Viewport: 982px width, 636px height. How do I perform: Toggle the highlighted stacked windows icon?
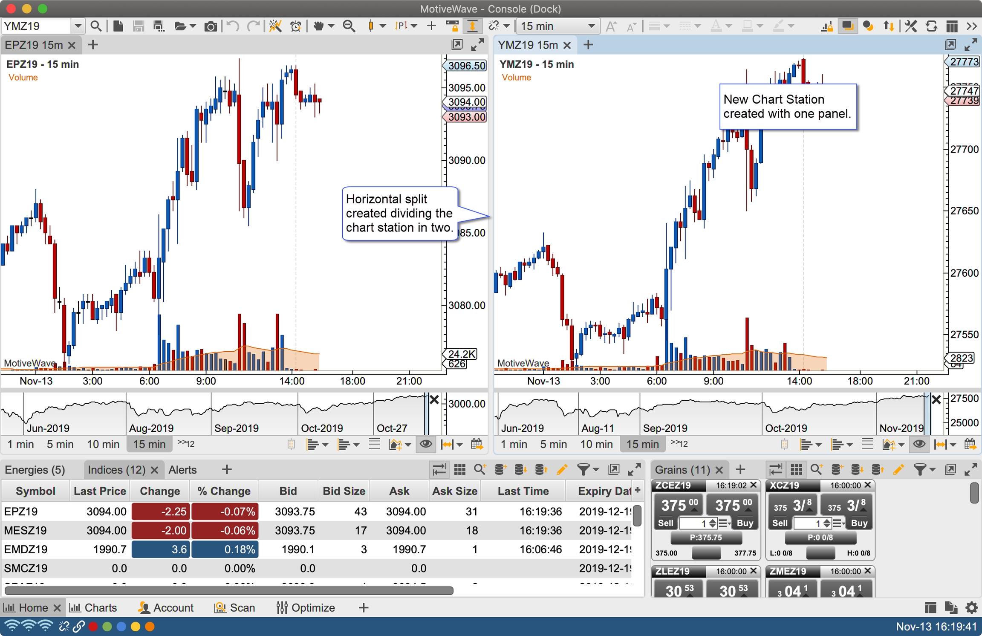pos(847,26)
